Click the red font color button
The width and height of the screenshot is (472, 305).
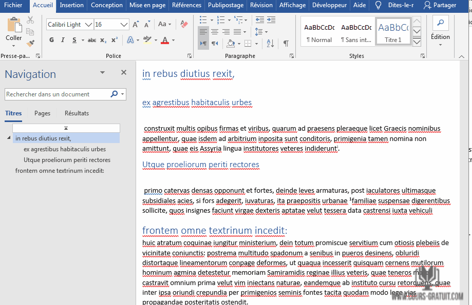[164, 40]
